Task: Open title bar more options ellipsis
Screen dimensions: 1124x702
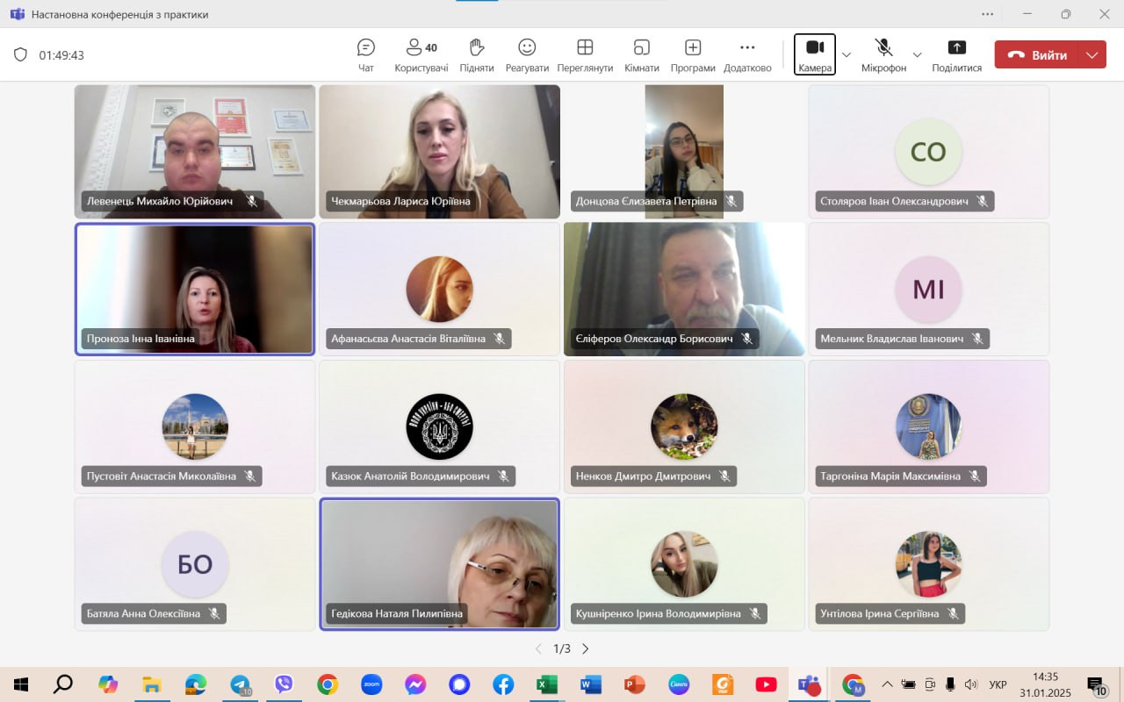Action: [x=988, y=14]
